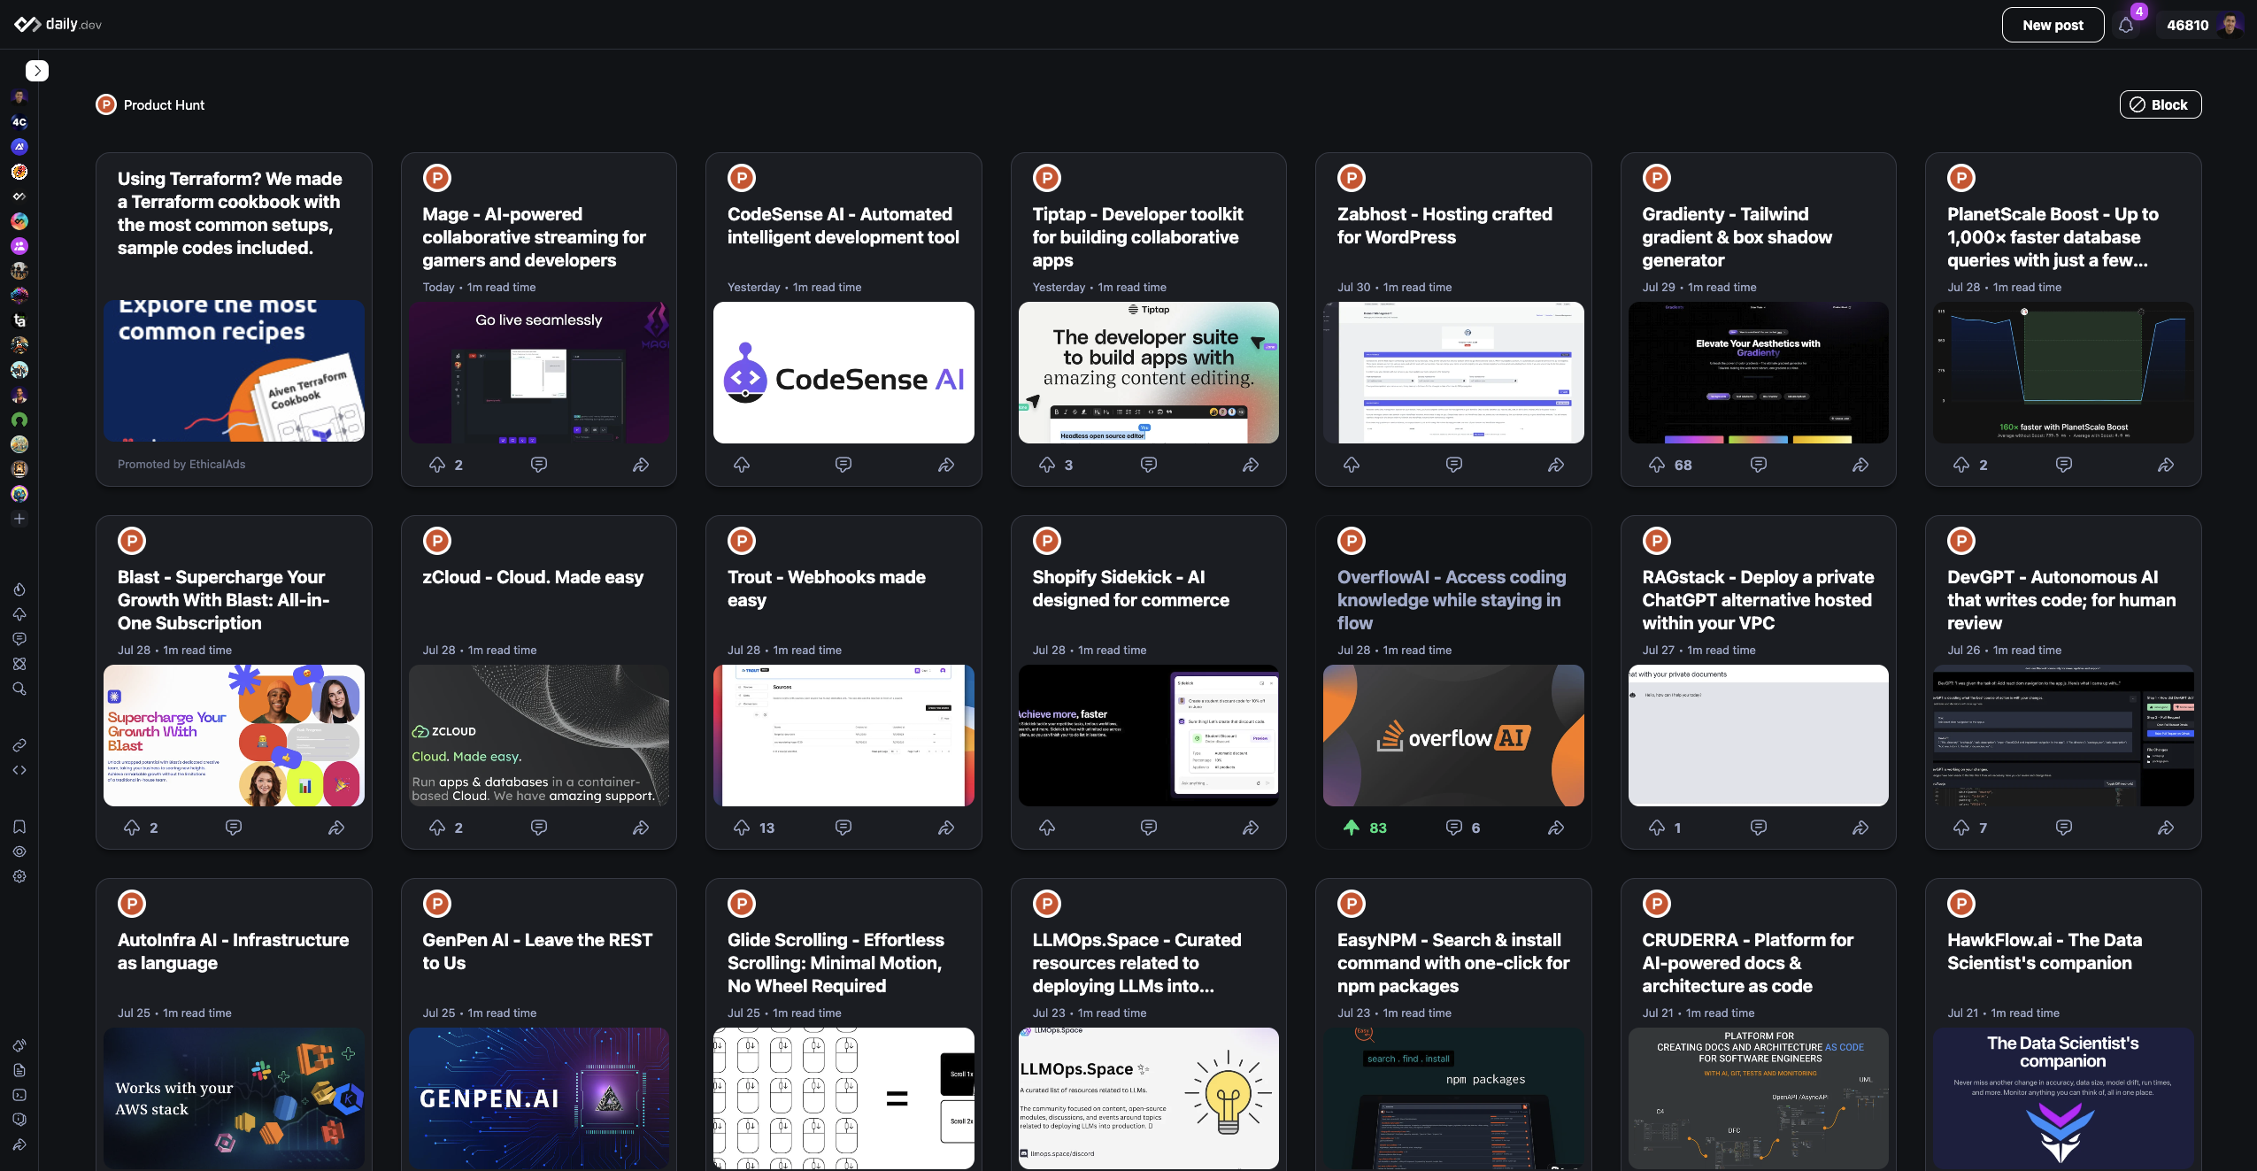Open EasyNPM post title
This screenshot has width=2257, height=1171.
(1453, 963)
